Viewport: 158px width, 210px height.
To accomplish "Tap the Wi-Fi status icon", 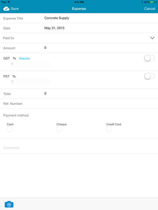I will click(9, 2).
